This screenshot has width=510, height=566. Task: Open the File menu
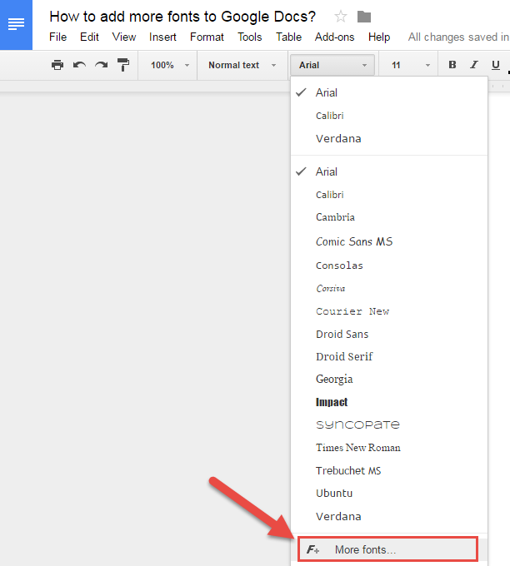tap(57, 37)
